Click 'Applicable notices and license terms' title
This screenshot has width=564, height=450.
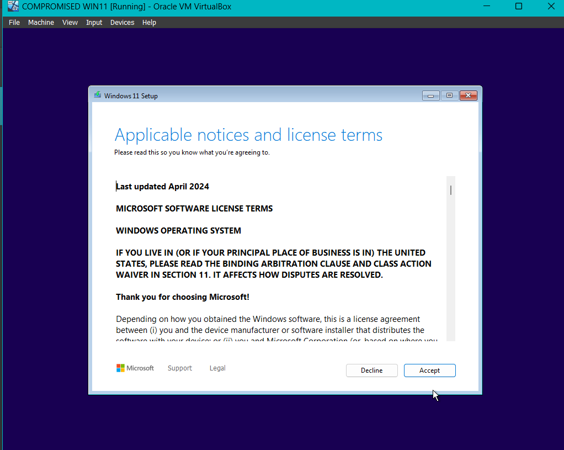click(x=248, y=136)
